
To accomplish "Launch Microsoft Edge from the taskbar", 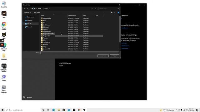I will (x=53, y=110).
